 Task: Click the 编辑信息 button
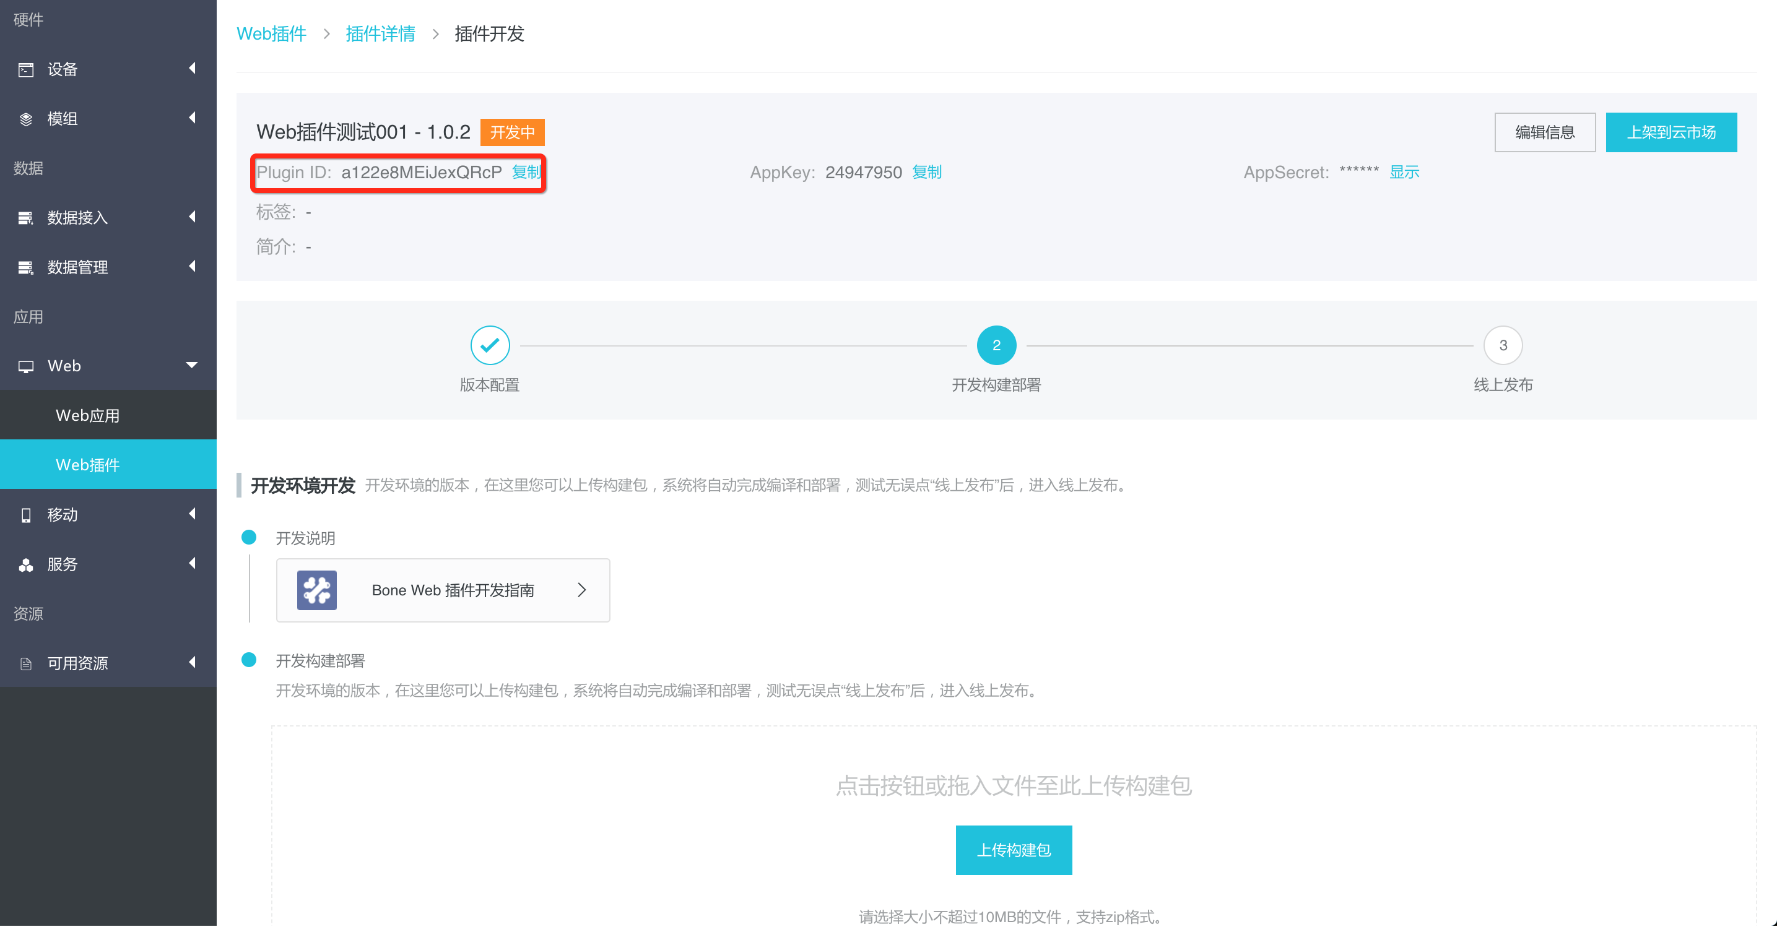pos(1545,132)
